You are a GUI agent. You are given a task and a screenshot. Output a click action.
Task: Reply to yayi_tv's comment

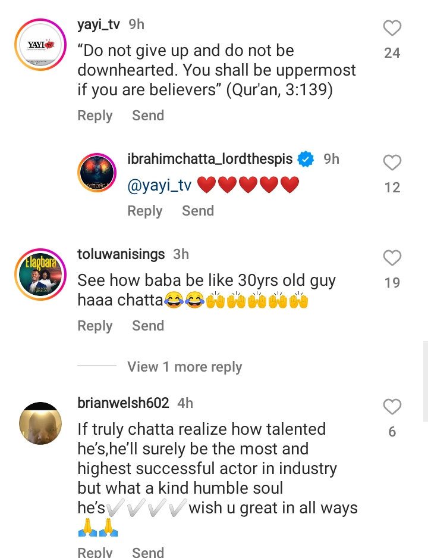[x=95, y=116]
